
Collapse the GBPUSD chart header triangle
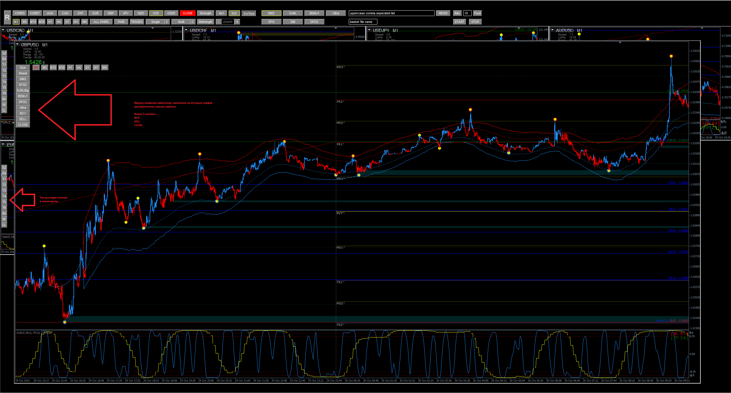pos(18,45)
